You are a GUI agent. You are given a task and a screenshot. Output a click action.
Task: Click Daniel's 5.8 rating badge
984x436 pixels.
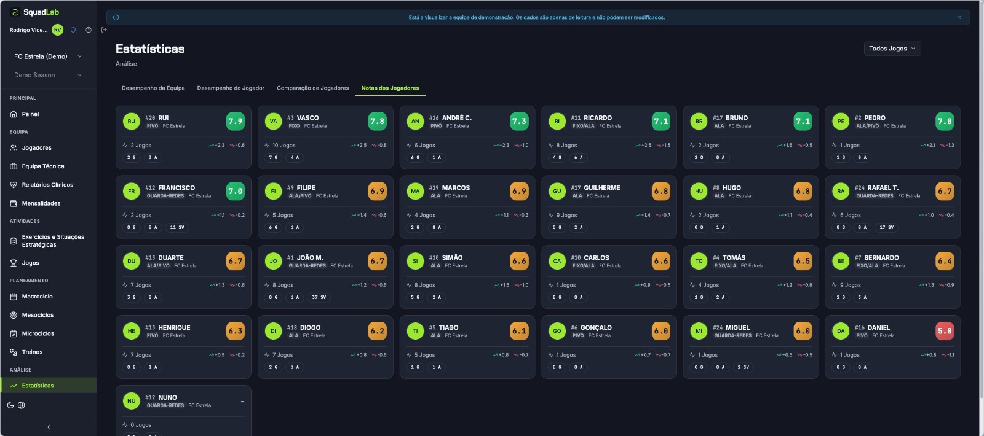click(x=945, y=331)
